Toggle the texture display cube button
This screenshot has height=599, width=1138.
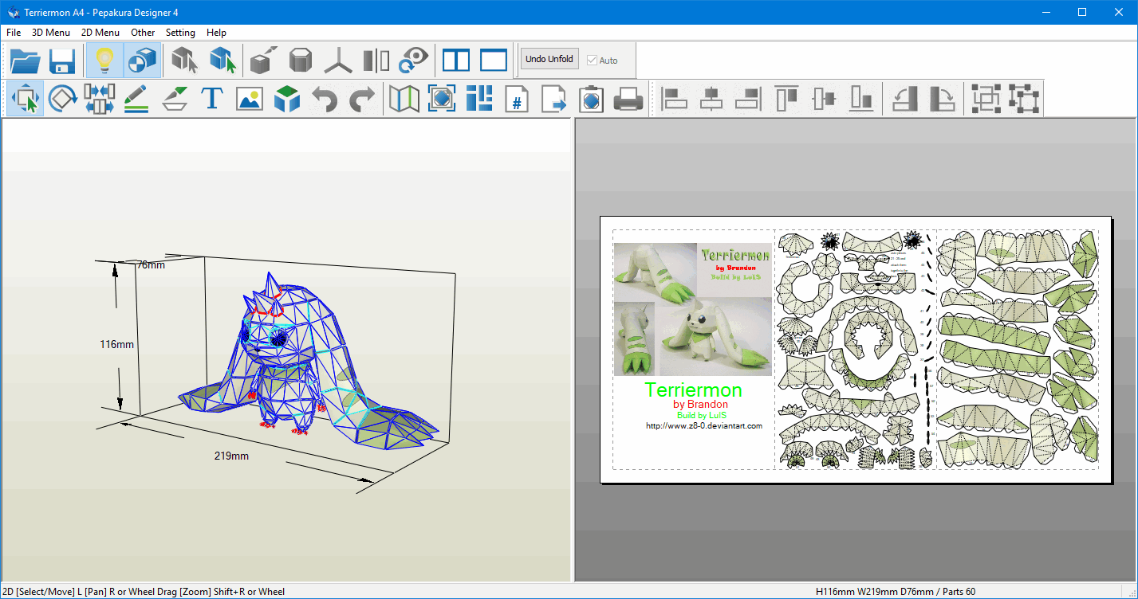pyautogui.click(x=142, y=61)
